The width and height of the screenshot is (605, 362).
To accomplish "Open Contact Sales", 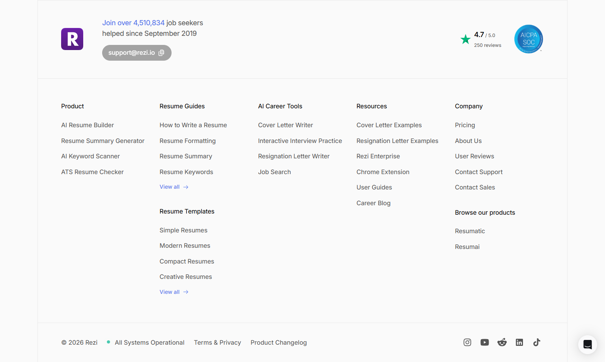I will pyautogui.click(x=475, y=187).
